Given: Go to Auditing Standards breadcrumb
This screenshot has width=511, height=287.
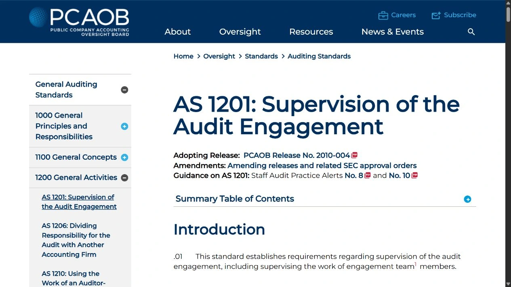Looking at the screenshot, I should (319, 56).
